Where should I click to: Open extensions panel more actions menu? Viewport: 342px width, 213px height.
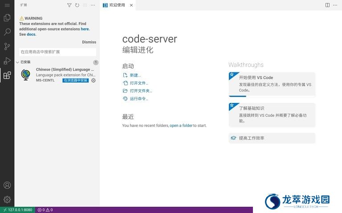tap(93, 5)
